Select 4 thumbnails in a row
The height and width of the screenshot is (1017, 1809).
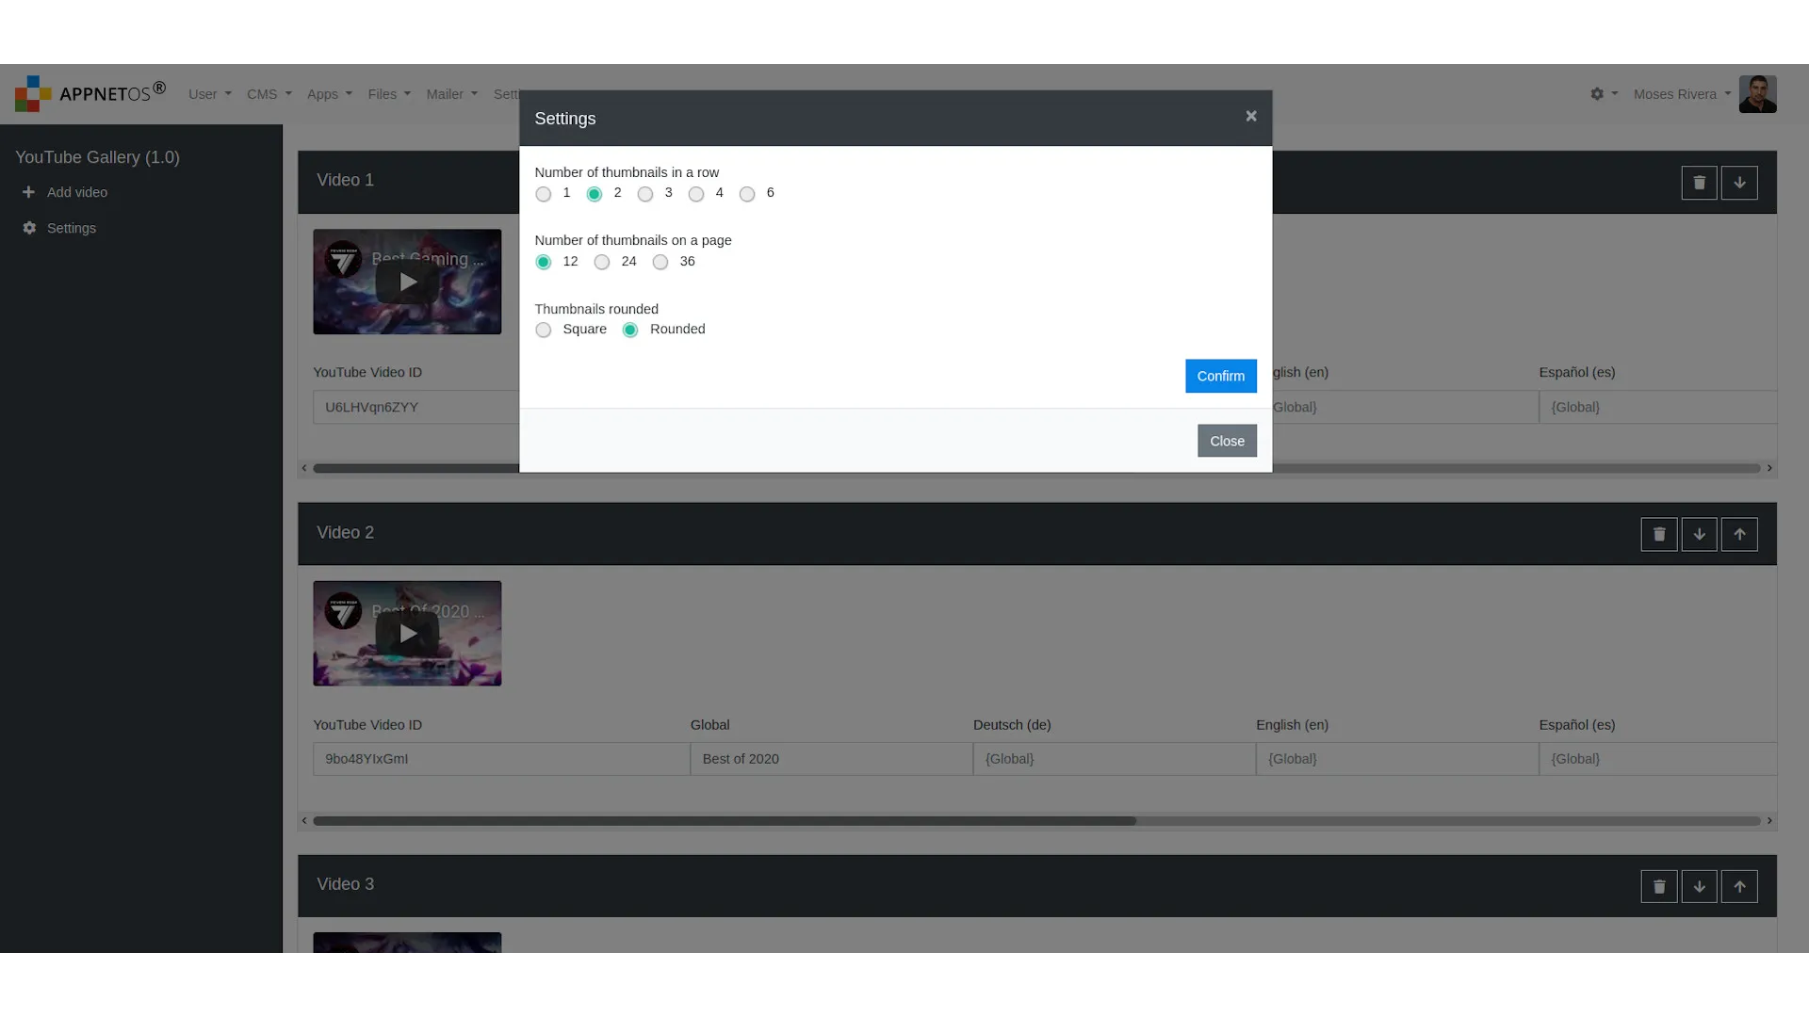pos(695,194)
